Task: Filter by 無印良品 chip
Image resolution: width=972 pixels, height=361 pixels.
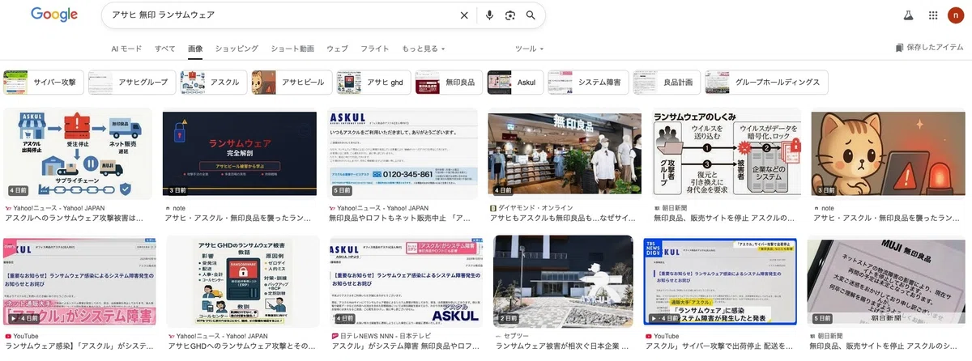Action: (x=449, y=83)
